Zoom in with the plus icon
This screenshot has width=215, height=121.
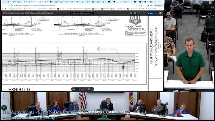point(92,89)
